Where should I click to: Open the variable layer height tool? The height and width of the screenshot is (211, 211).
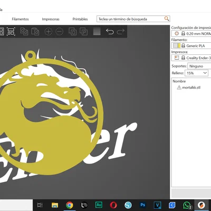tap(97, 32)
